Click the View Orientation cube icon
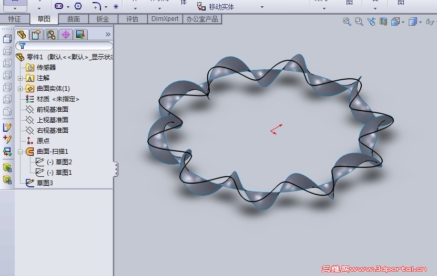 pyautogui.click(x=395, y=22)
